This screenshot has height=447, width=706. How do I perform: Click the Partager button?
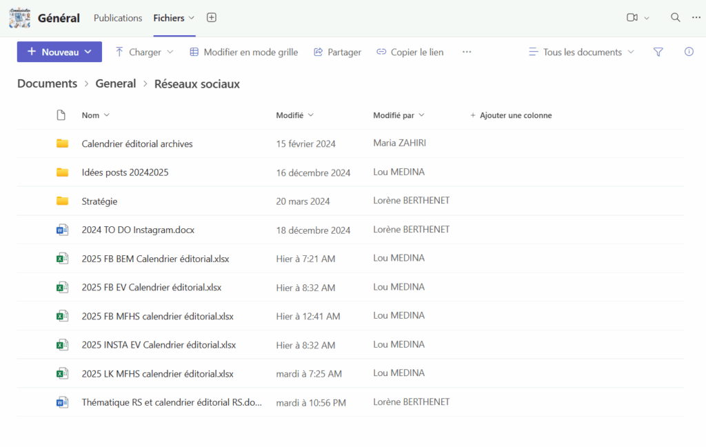tap(337, 52)
